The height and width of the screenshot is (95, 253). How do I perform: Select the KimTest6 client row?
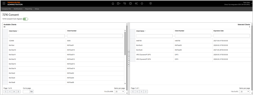pos(63,83)
